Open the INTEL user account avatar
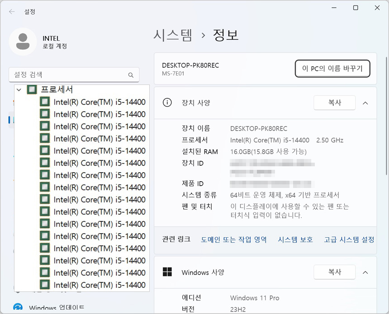The height and width of the screenshot is (314, 389). click(23, 42)
